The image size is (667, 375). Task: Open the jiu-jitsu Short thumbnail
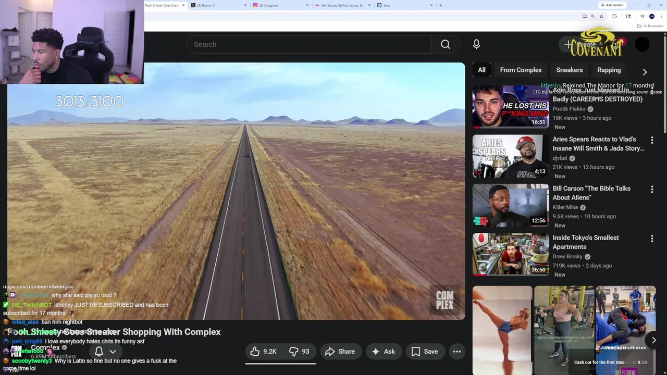pyautogui.click(x=626, y=330)
